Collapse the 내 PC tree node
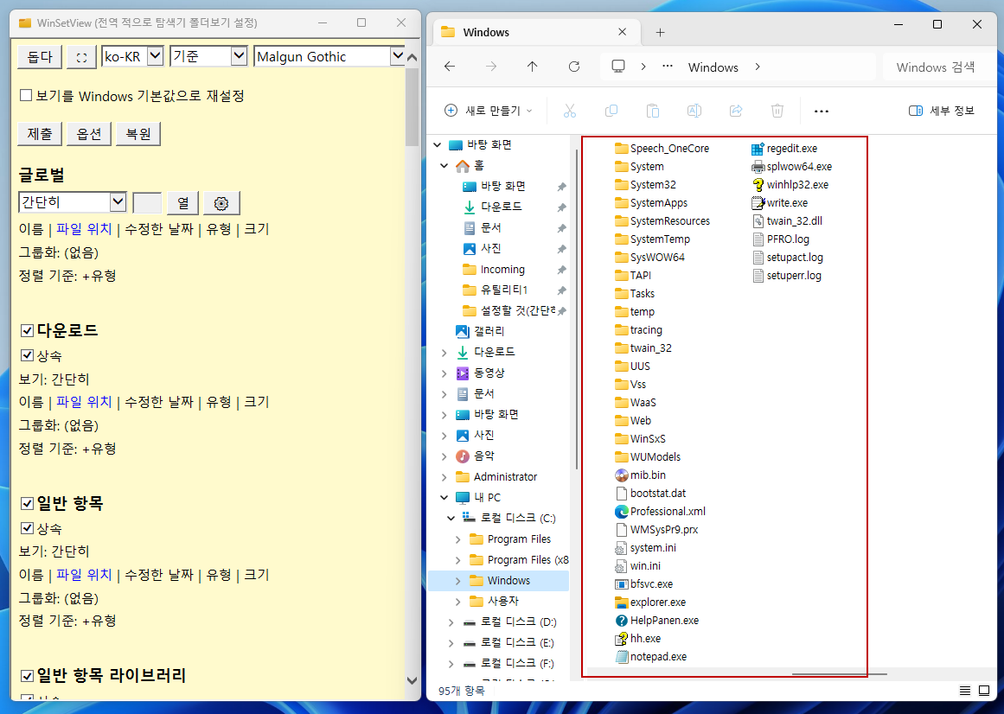The image size is (1004, 714). [444, 497]
